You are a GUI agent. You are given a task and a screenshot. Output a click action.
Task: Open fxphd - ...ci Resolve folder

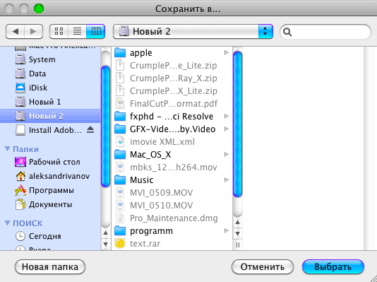tap(172, 117)
